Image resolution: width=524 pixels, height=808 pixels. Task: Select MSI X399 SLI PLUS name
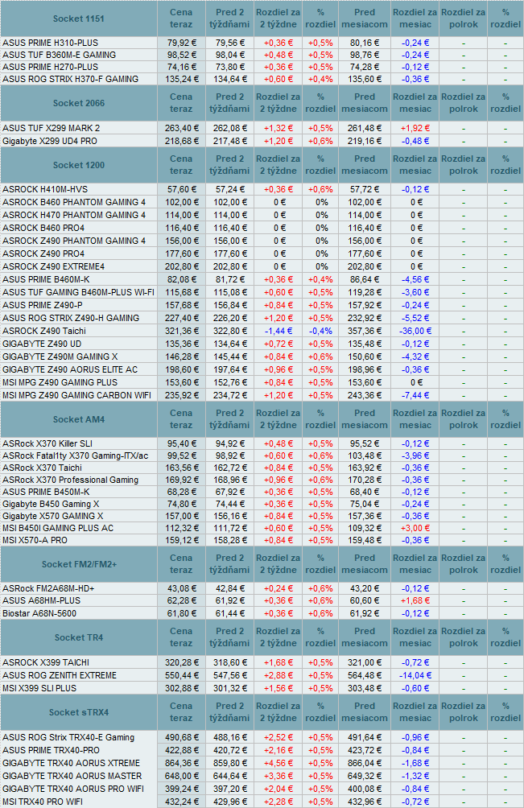click(x=39, y=688)
